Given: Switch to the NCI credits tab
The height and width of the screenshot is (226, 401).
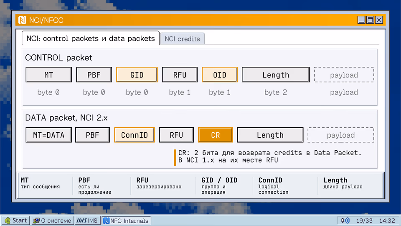Looking at the screenshot, I should tap(182, 39).
